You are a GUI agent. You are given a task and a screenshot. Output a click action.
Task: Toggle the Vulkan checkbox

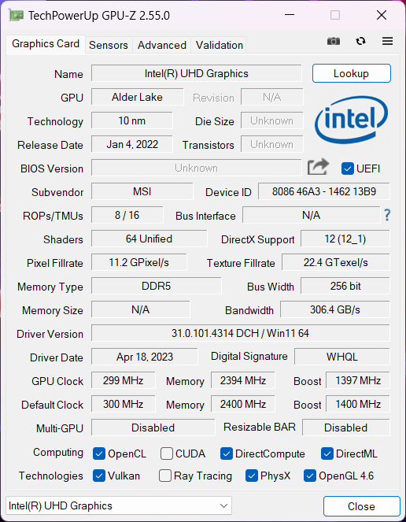pos(99,476)
